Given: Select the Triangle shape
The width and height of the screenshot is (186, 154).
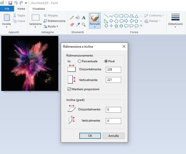Looking at the screenshot, I should (136, 16).
